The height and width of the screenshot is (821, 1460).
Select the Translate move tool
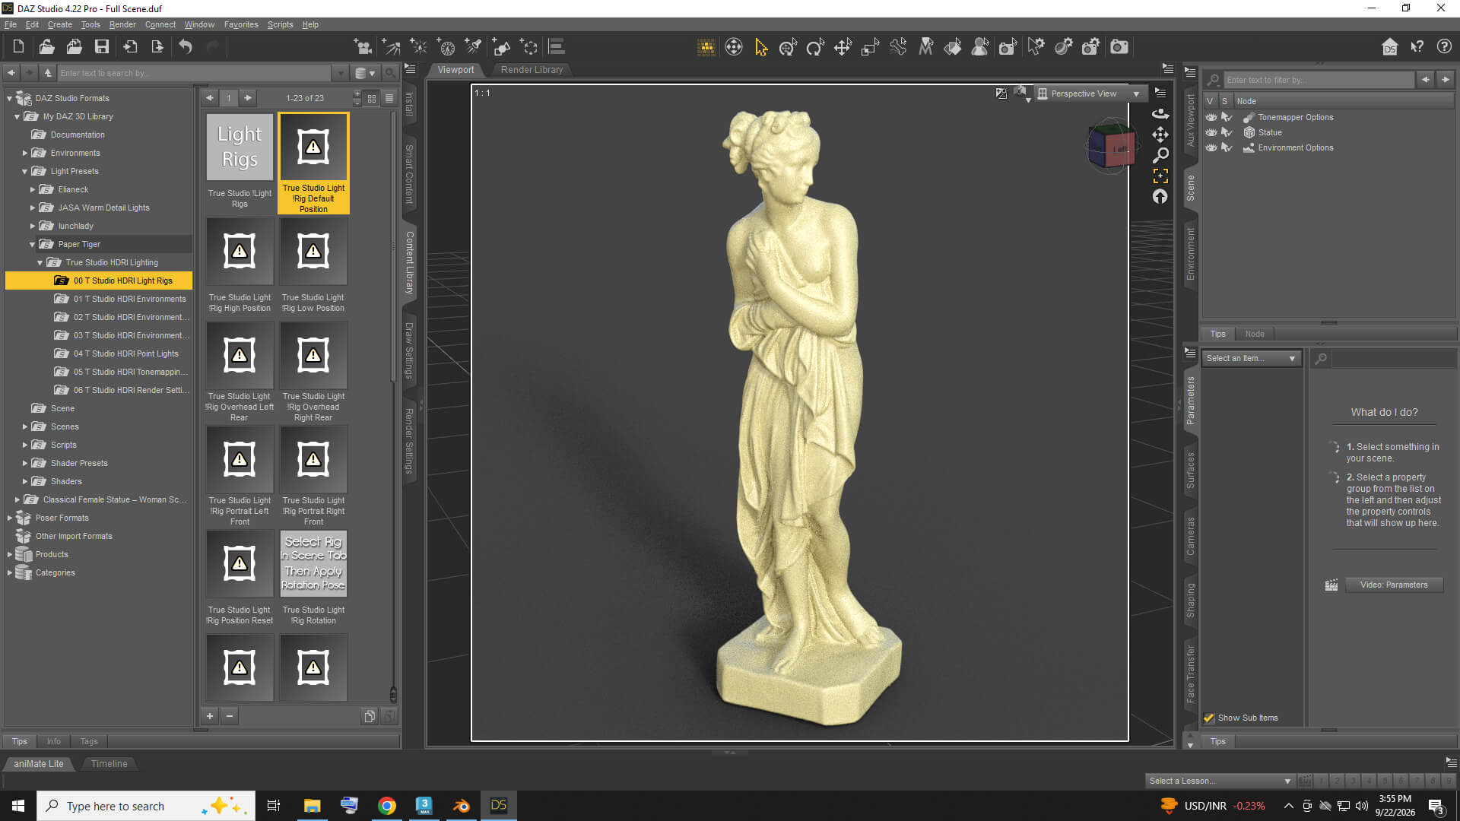click(x=843, y=47)
